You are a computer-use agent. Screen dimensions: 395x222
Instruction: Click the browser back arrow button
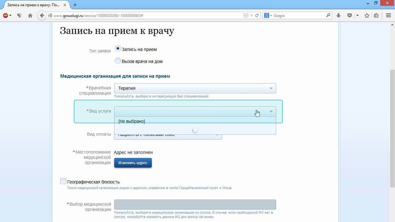point(42,15)
